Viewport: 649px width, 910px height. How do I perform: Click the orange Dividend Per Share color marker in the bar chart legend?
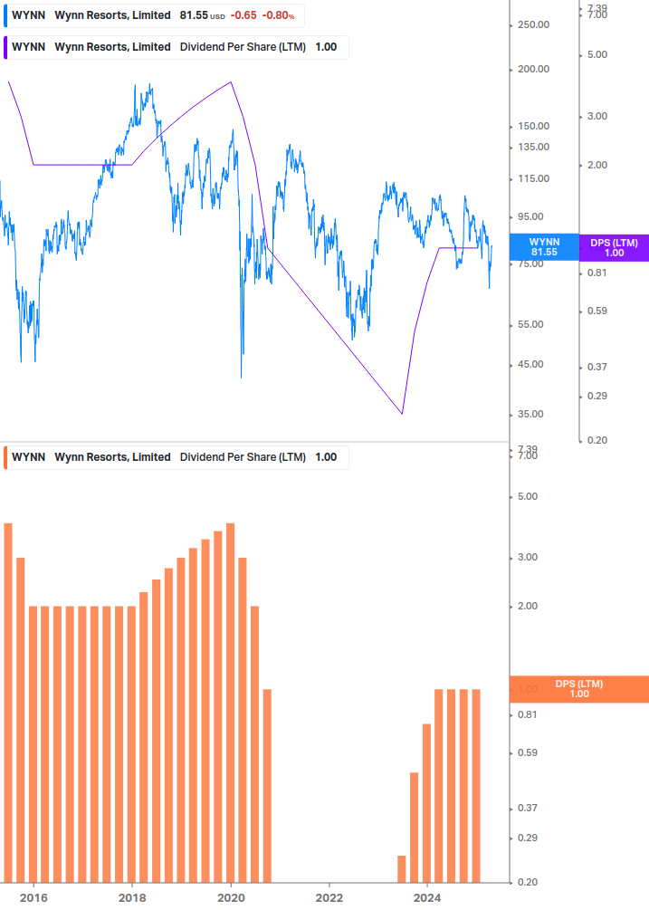(5, 457)
